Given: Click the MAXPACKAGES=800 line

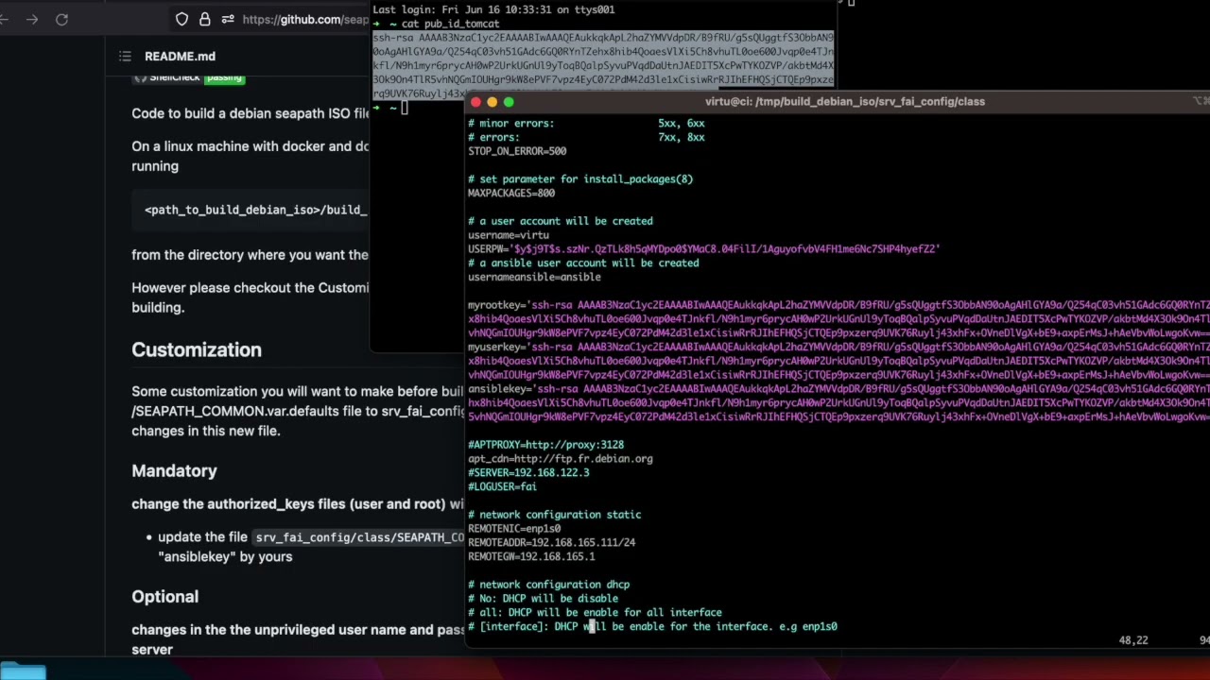Looking at the screenshot, I should tap(511, 193).
